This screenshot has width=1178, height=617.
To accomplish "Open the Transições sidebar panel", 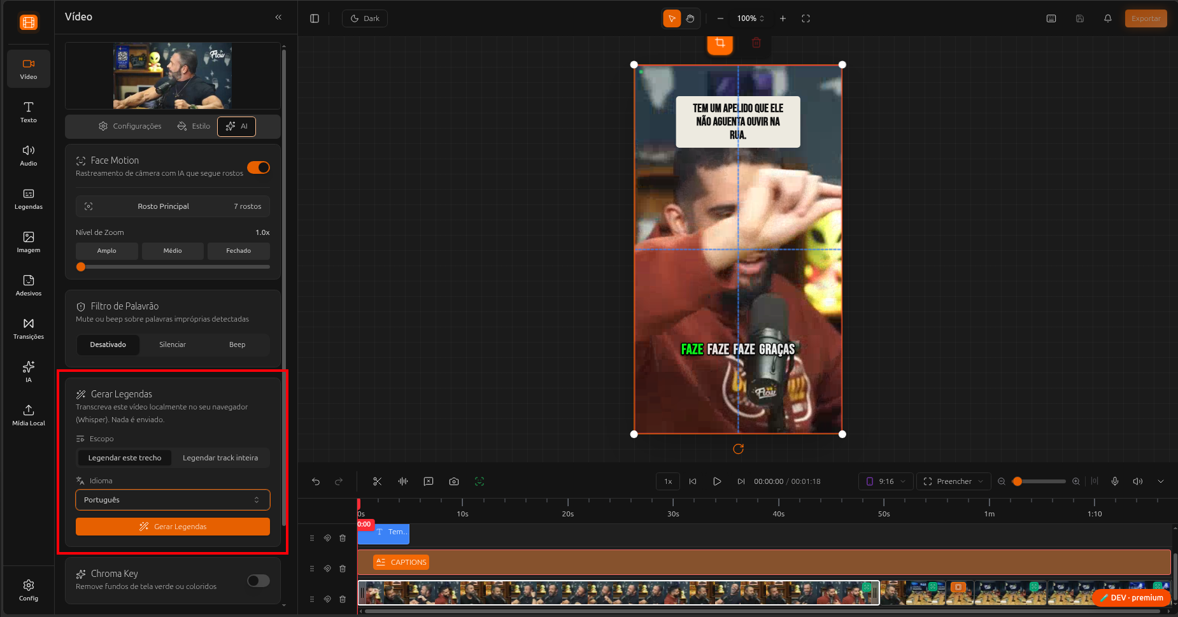I will (x=29, y=329).
